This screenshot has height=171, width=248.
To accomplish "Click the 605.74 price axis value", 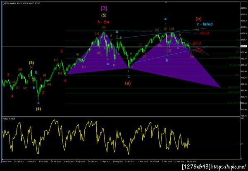I will (244, 97).
